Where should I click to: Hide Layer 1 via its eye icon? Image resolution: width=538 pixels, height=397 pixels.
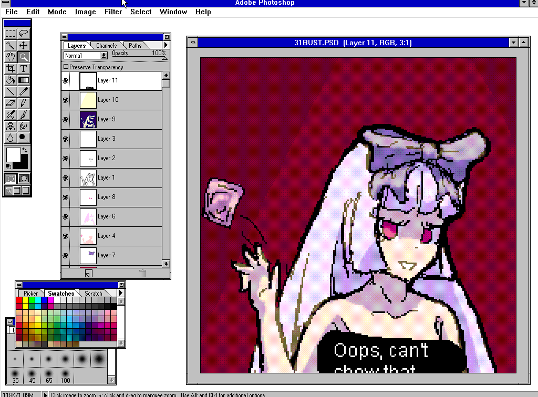pos(66,178)
